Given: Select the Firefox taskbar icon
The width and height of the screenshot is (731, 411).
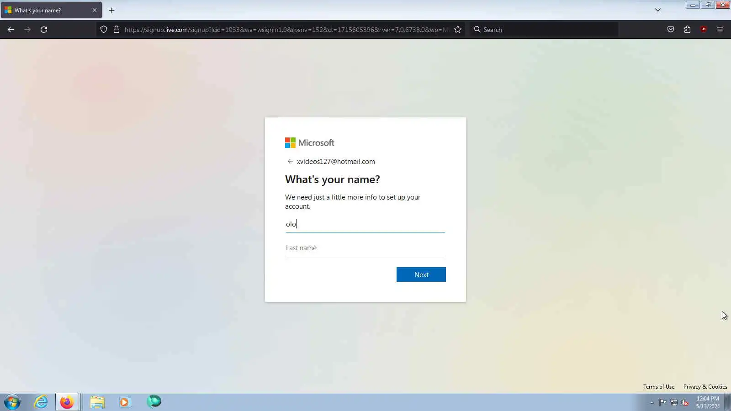Looking at the screenshot, I should coord(67,402).
